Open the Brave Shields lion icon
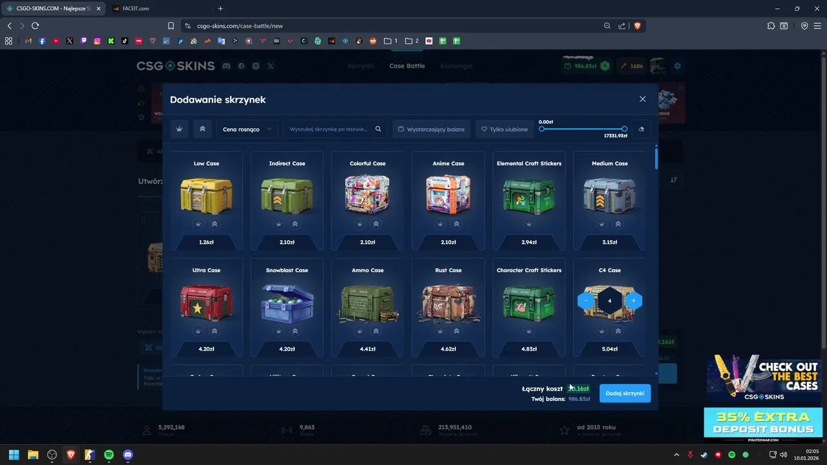Viewport: 827px width, 465px height. [x=637, y=26]
